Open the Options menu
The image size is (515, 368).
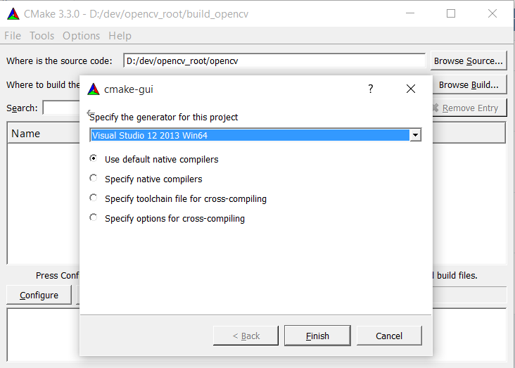[81, 36]
